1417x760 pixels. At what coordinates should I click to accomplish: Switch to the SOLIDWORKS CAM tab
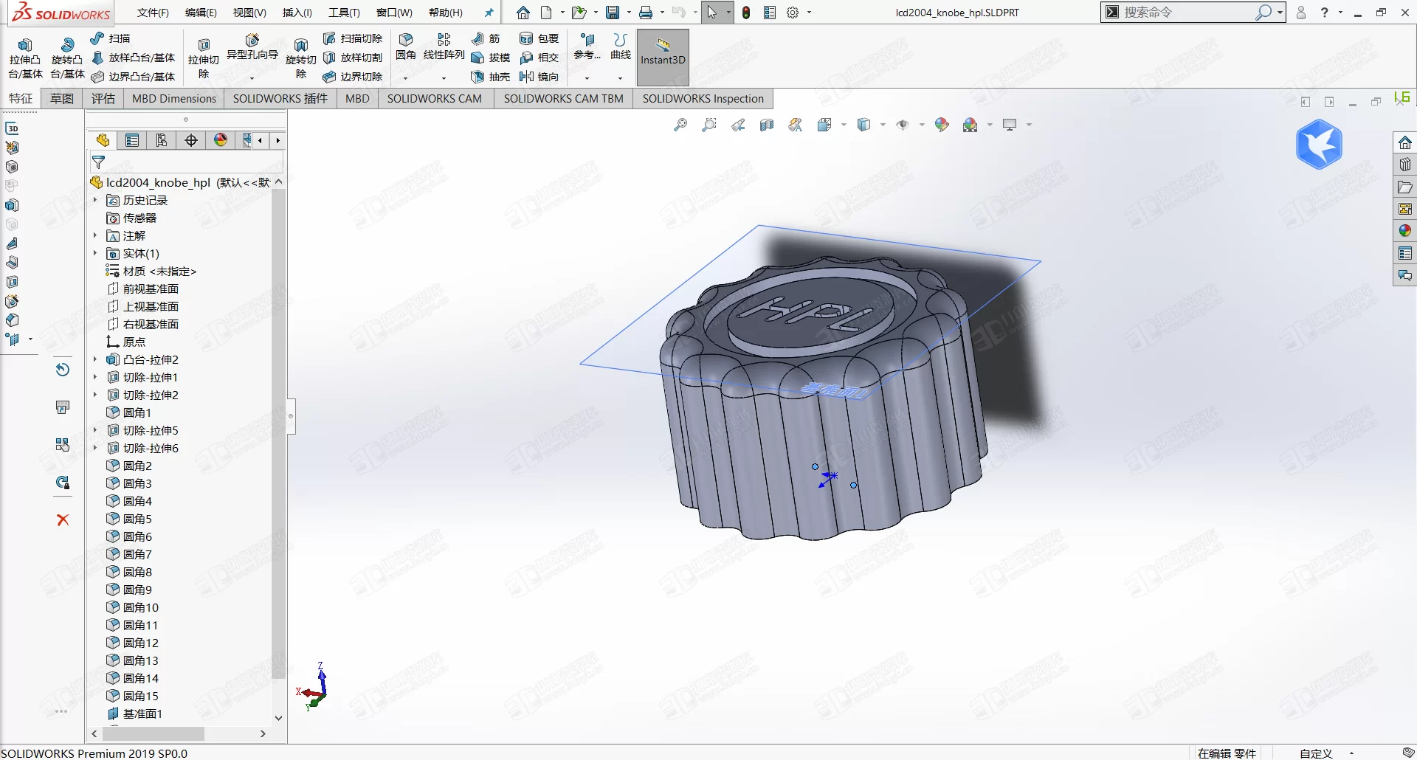pos(435,98)
